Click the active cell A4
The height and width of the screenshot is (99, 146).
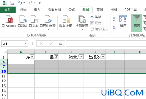point(21,62)
